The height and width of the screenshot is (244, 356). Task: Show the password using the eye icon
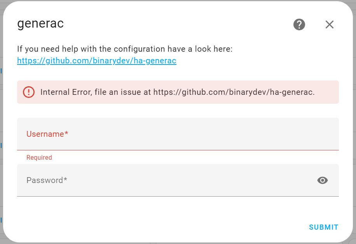[x=322, y=180]
